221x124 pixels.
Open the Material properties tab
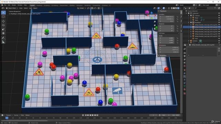click(185, 90)
